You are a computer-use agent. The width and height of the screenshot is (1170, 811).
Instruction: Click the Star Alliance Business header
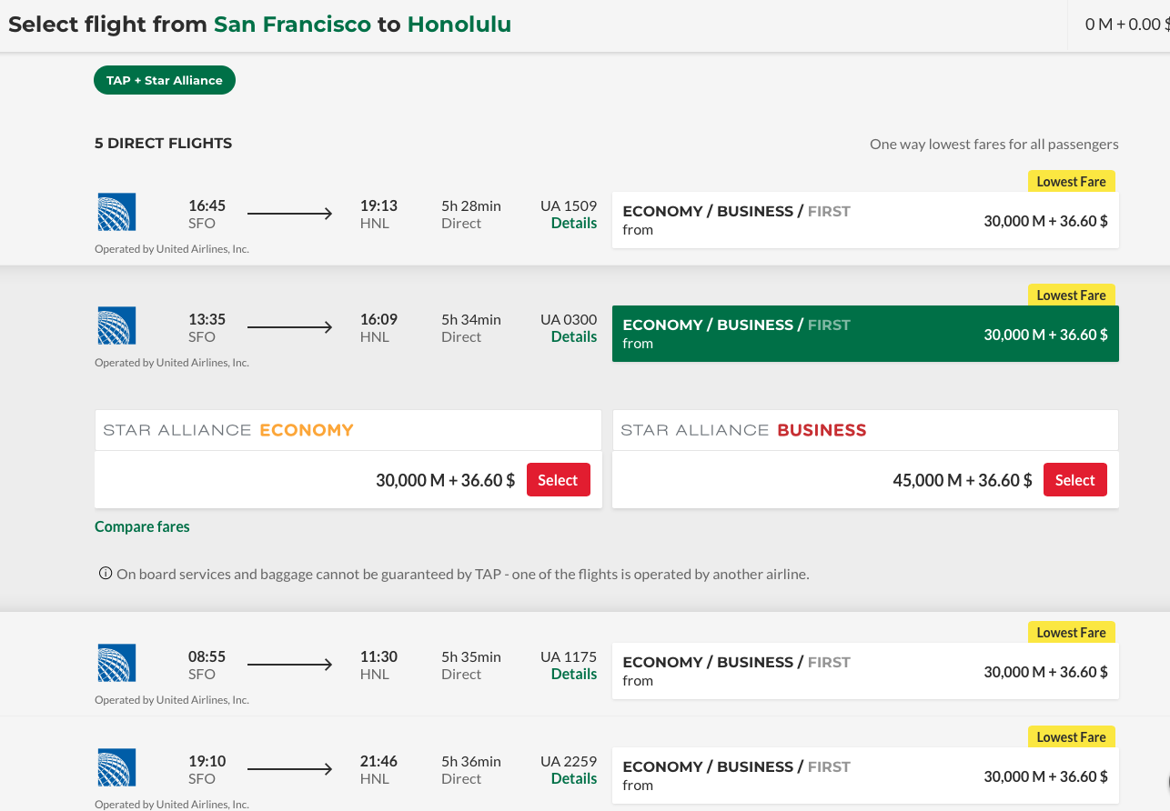(x=865, y=430)
